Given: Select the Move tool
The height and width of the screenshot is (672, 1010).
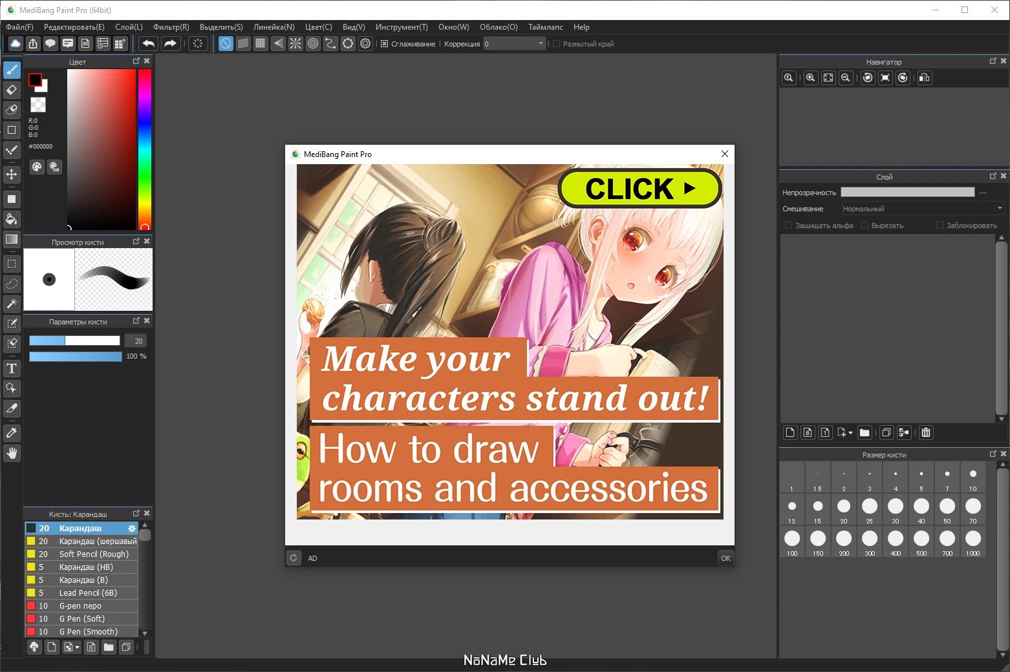Looking at the screenshot, I should pos(12,174).
